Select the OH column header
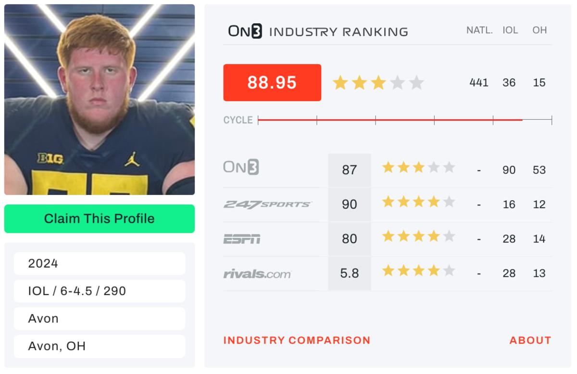 coord(539,30)
